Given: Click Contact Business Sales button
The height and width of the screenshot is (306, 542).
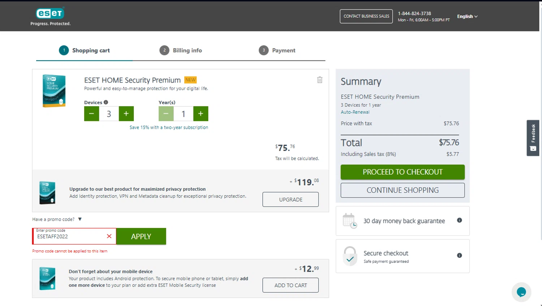Looking at the screenshot, I should [366, 16].
